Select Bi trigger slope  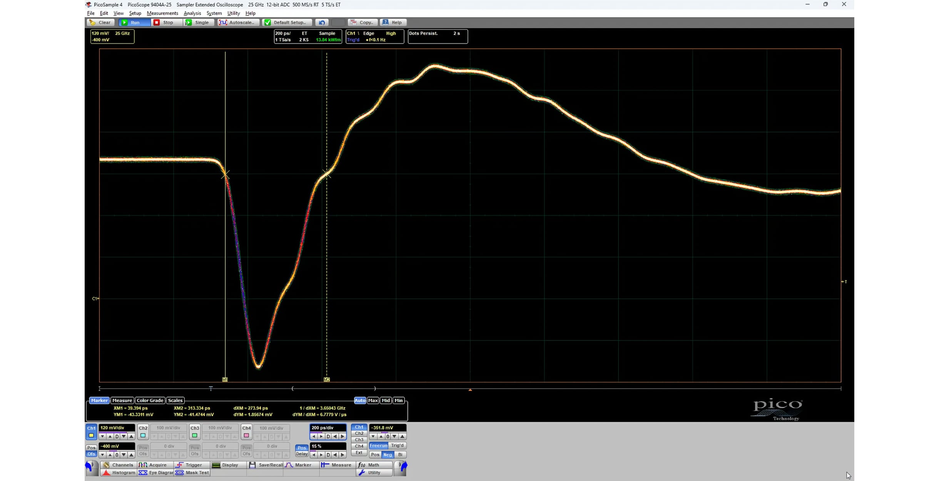(x=400, y=455)
